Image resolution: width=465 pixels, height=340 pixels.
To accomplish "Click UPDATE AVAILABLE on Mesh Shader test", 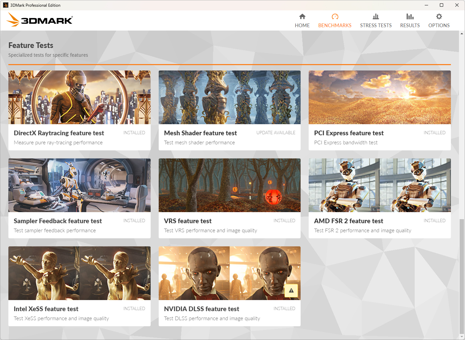I will point(276,133).
